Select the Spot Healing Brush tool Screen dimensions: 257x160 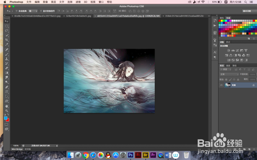(7, 50)
